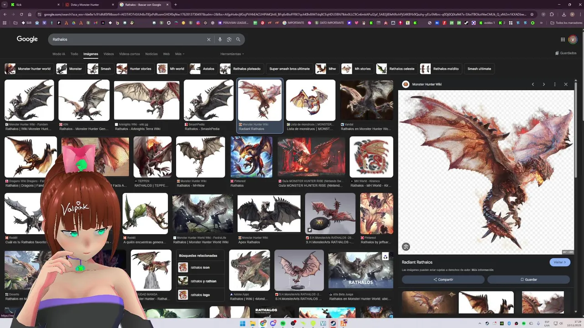This screenshot has height=328, width=584.
Task: Select the Videos cortos tab
Action: (x=130, y=54)
